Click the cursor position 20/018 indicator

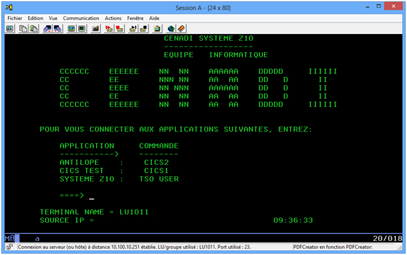click(x=388, y=238)
